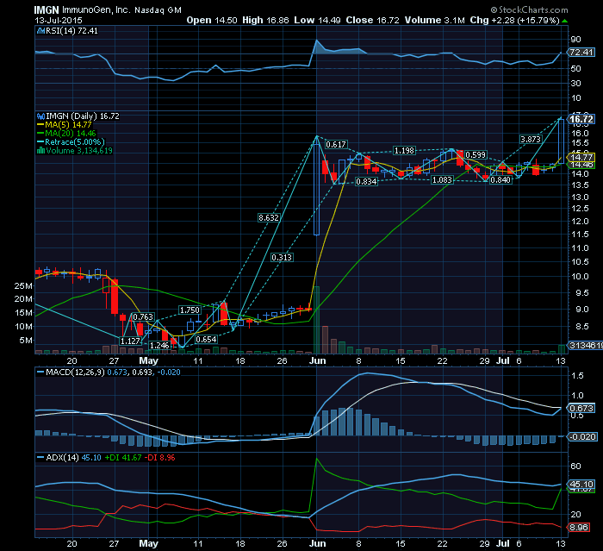Click the 1.127 retrace label

pyautogui.click(x=130, y=341)
